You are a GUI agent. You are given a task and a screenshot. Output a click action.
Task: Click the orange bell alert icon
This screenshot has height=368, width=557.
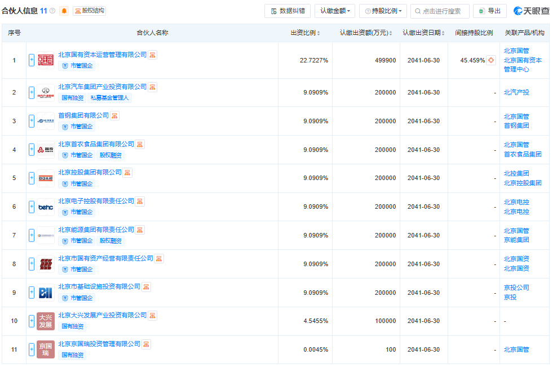64,11
